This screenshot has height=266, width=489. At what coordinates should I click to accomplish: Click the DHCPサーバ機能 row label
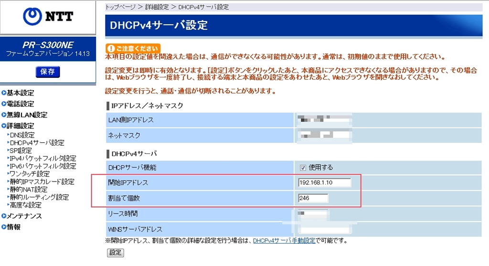[x=132, y=168]
